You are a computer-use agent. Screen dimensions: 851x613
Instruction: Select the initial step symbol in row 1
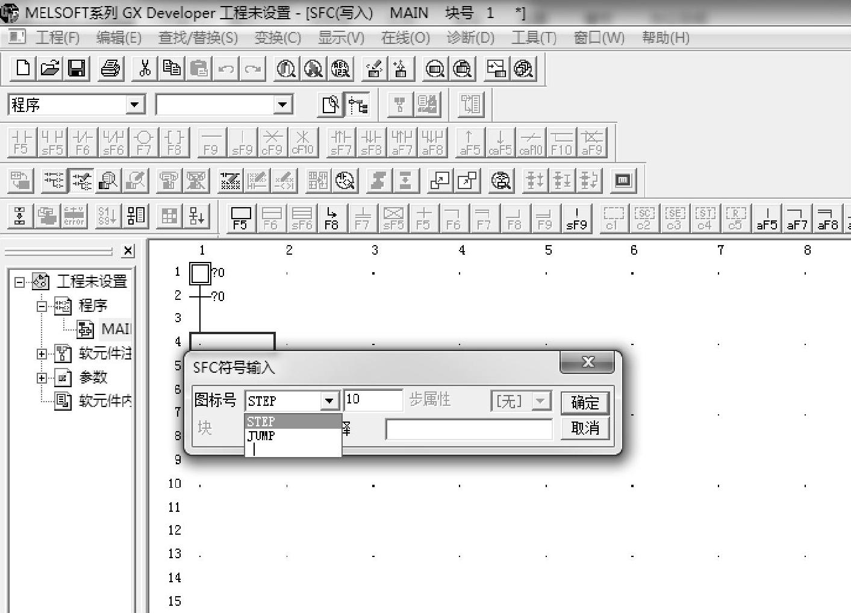click(200, 273)
